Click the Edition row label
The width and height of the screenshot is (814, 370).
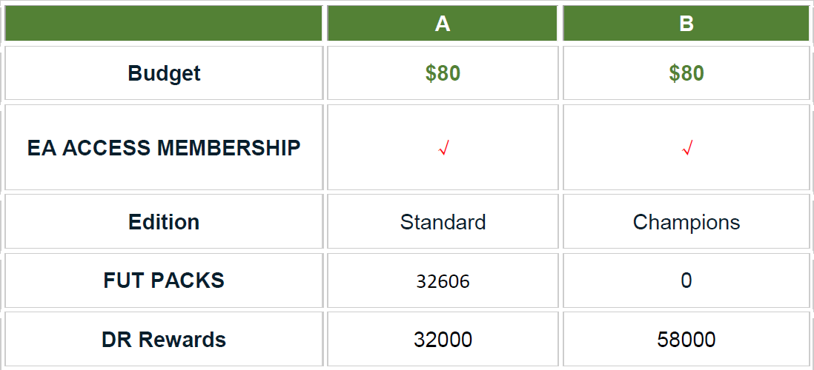pos(164,222)
